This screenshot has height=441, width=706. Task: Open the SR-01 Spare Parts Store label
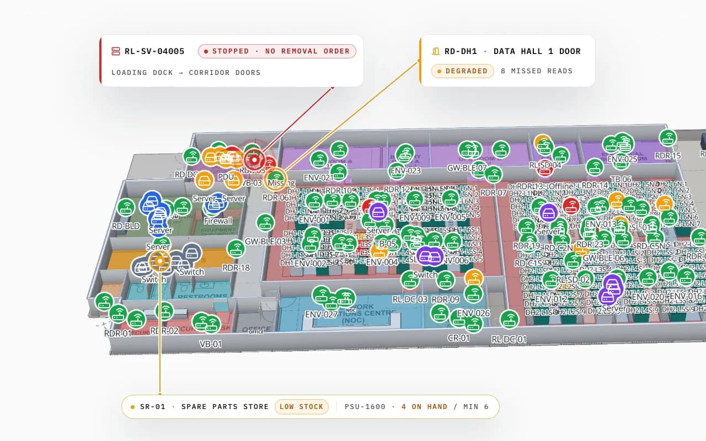(x=205, y=407)
